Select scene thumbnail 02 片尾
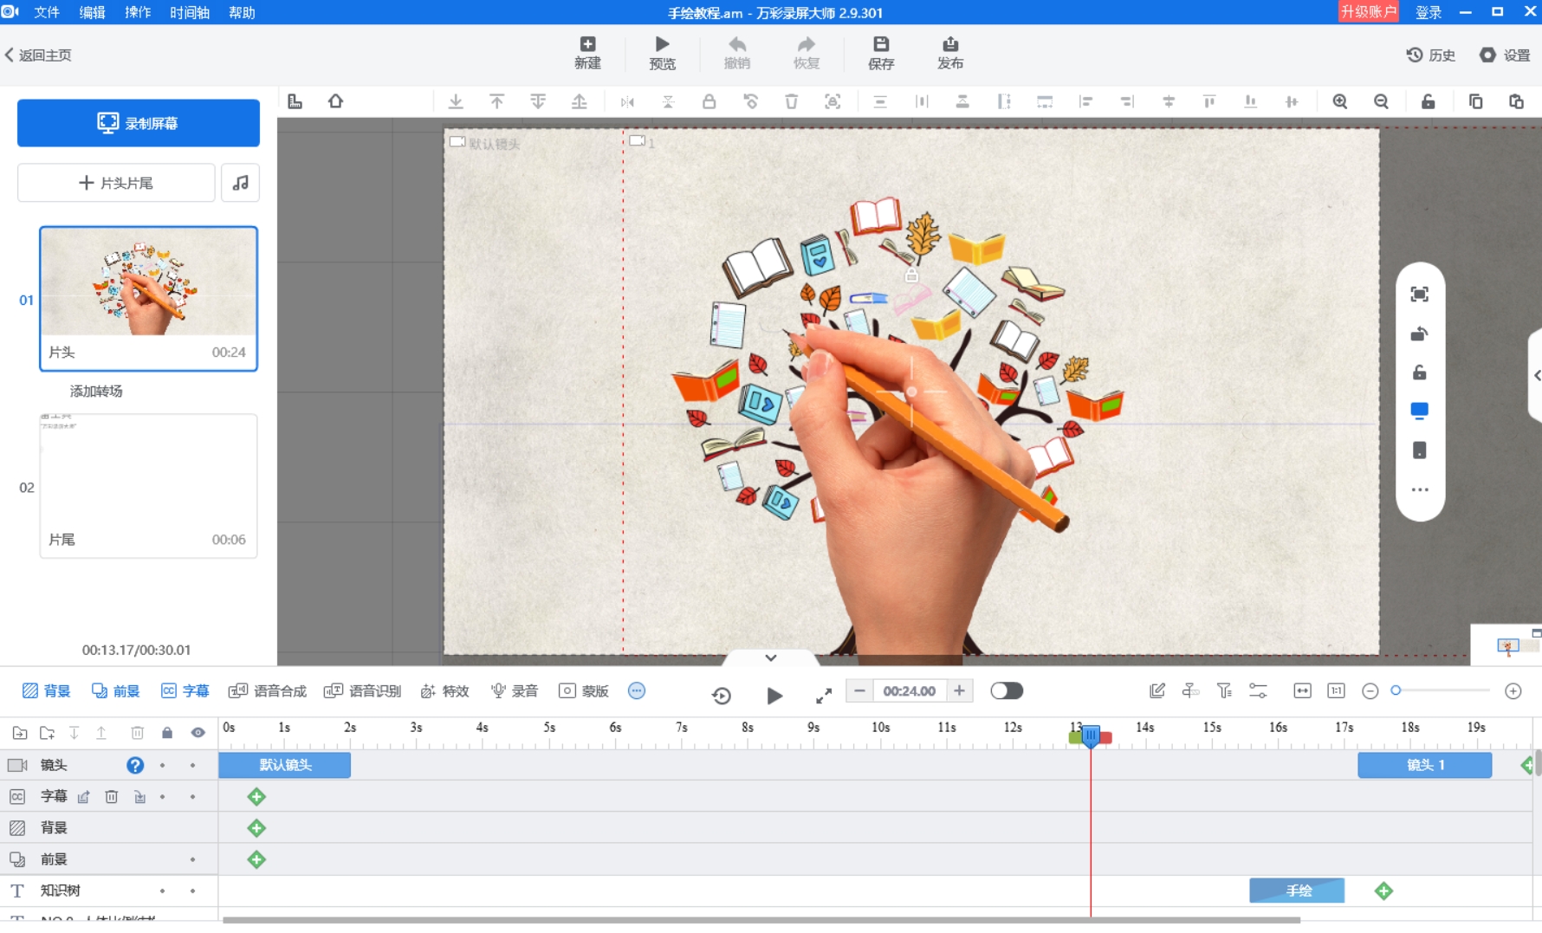Viewport: 1542px width, 933px height. (148, 486)
